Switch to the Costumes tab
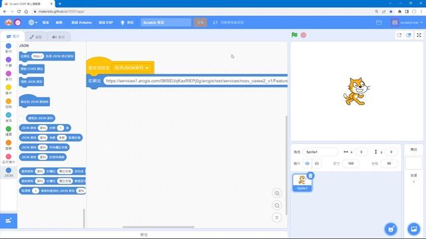The height and width of the screenshot is (239, 426). (36, 37)
